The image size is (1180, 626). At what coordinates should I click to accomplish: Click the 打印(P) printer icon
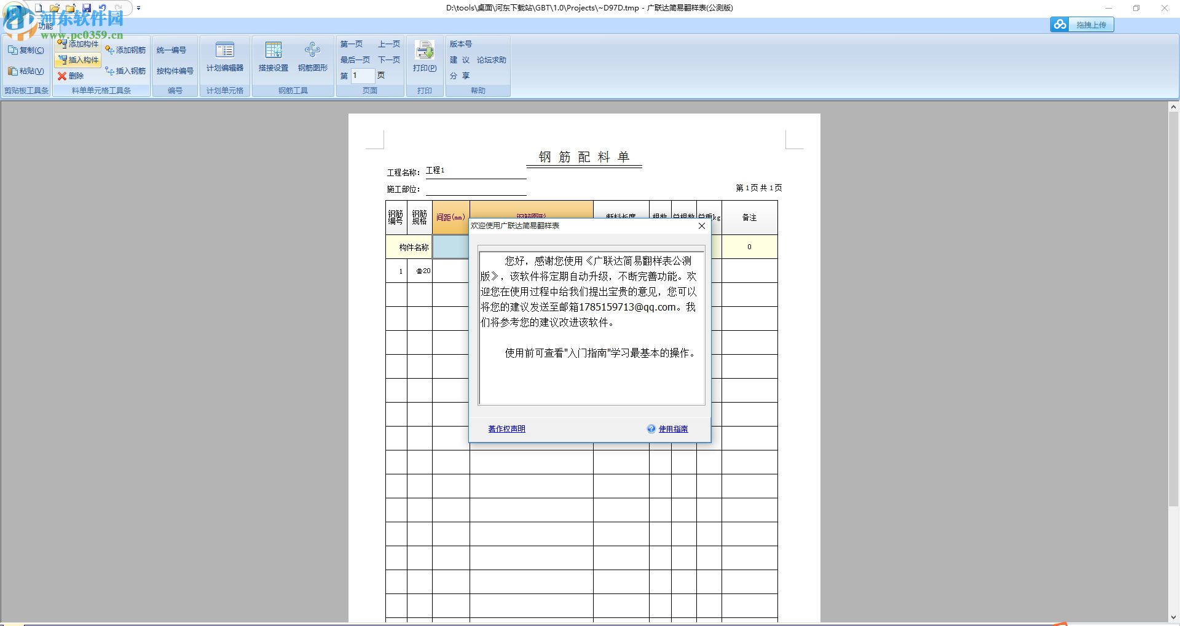click(425, 57)
